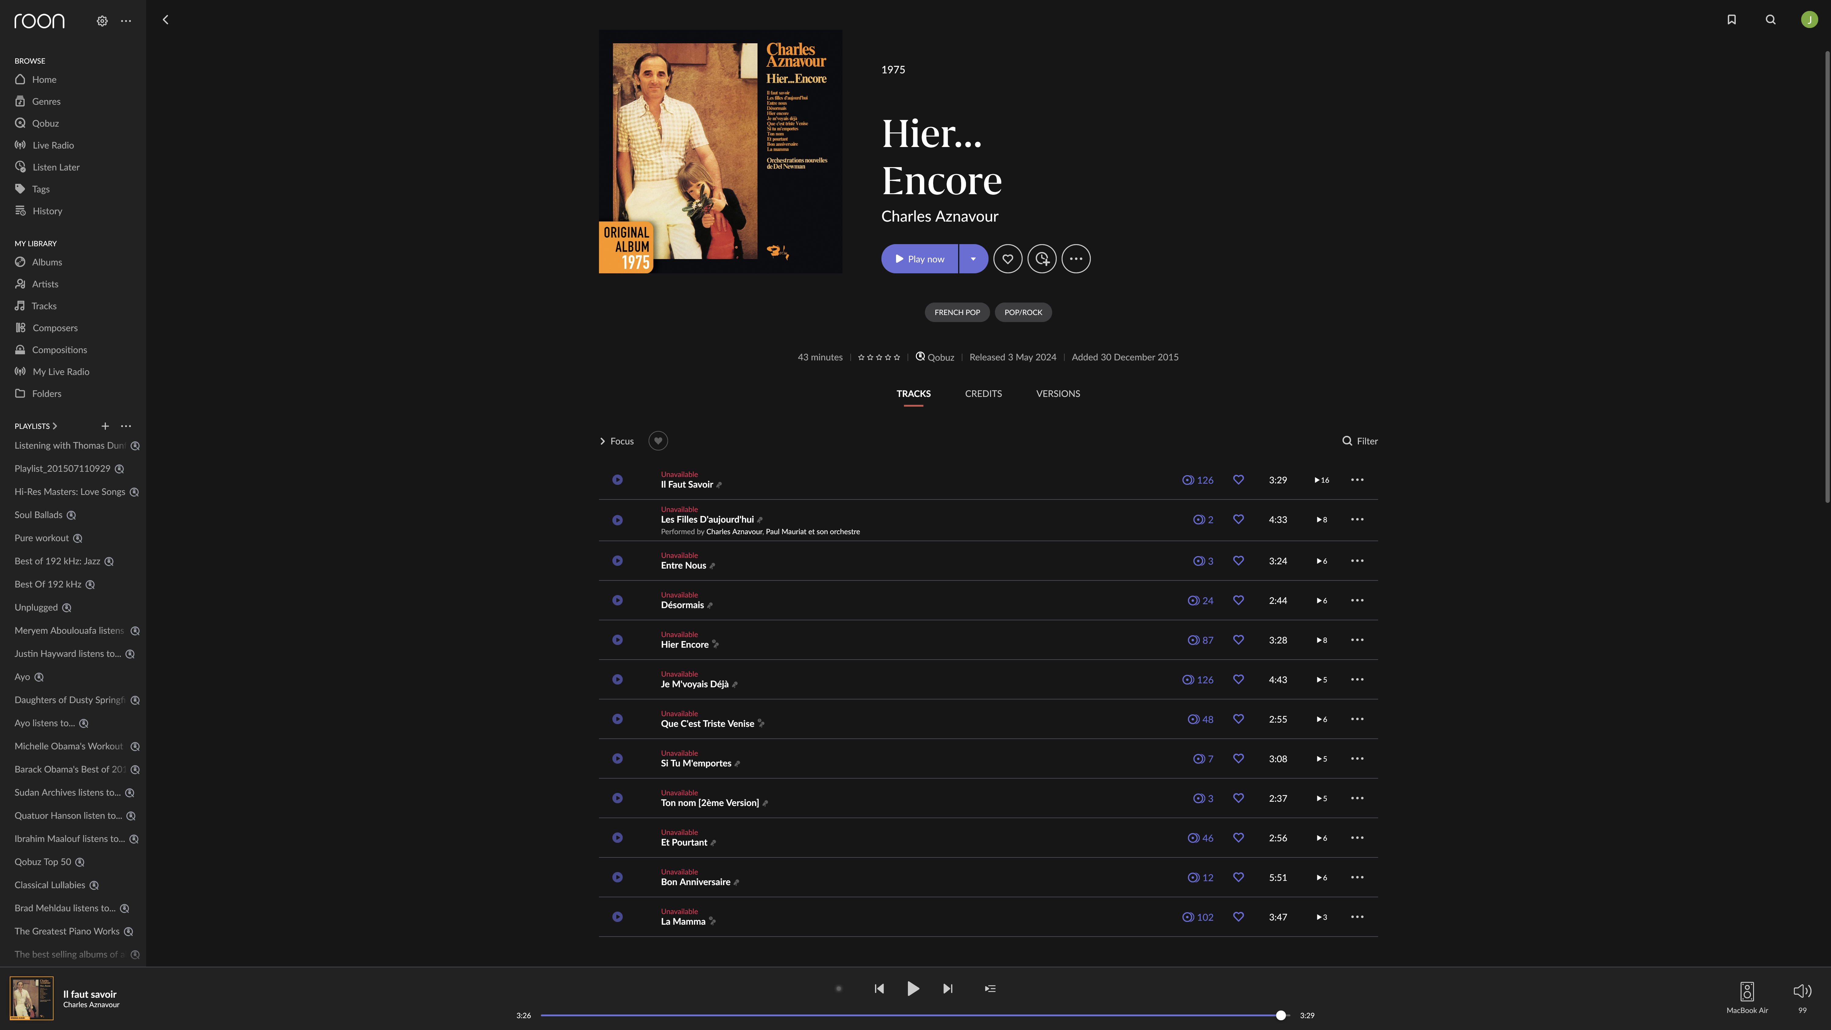The image size is (1831, 1030).
Task: Open the Hier... Encore album cover
Action: click(x=721, y=151)
